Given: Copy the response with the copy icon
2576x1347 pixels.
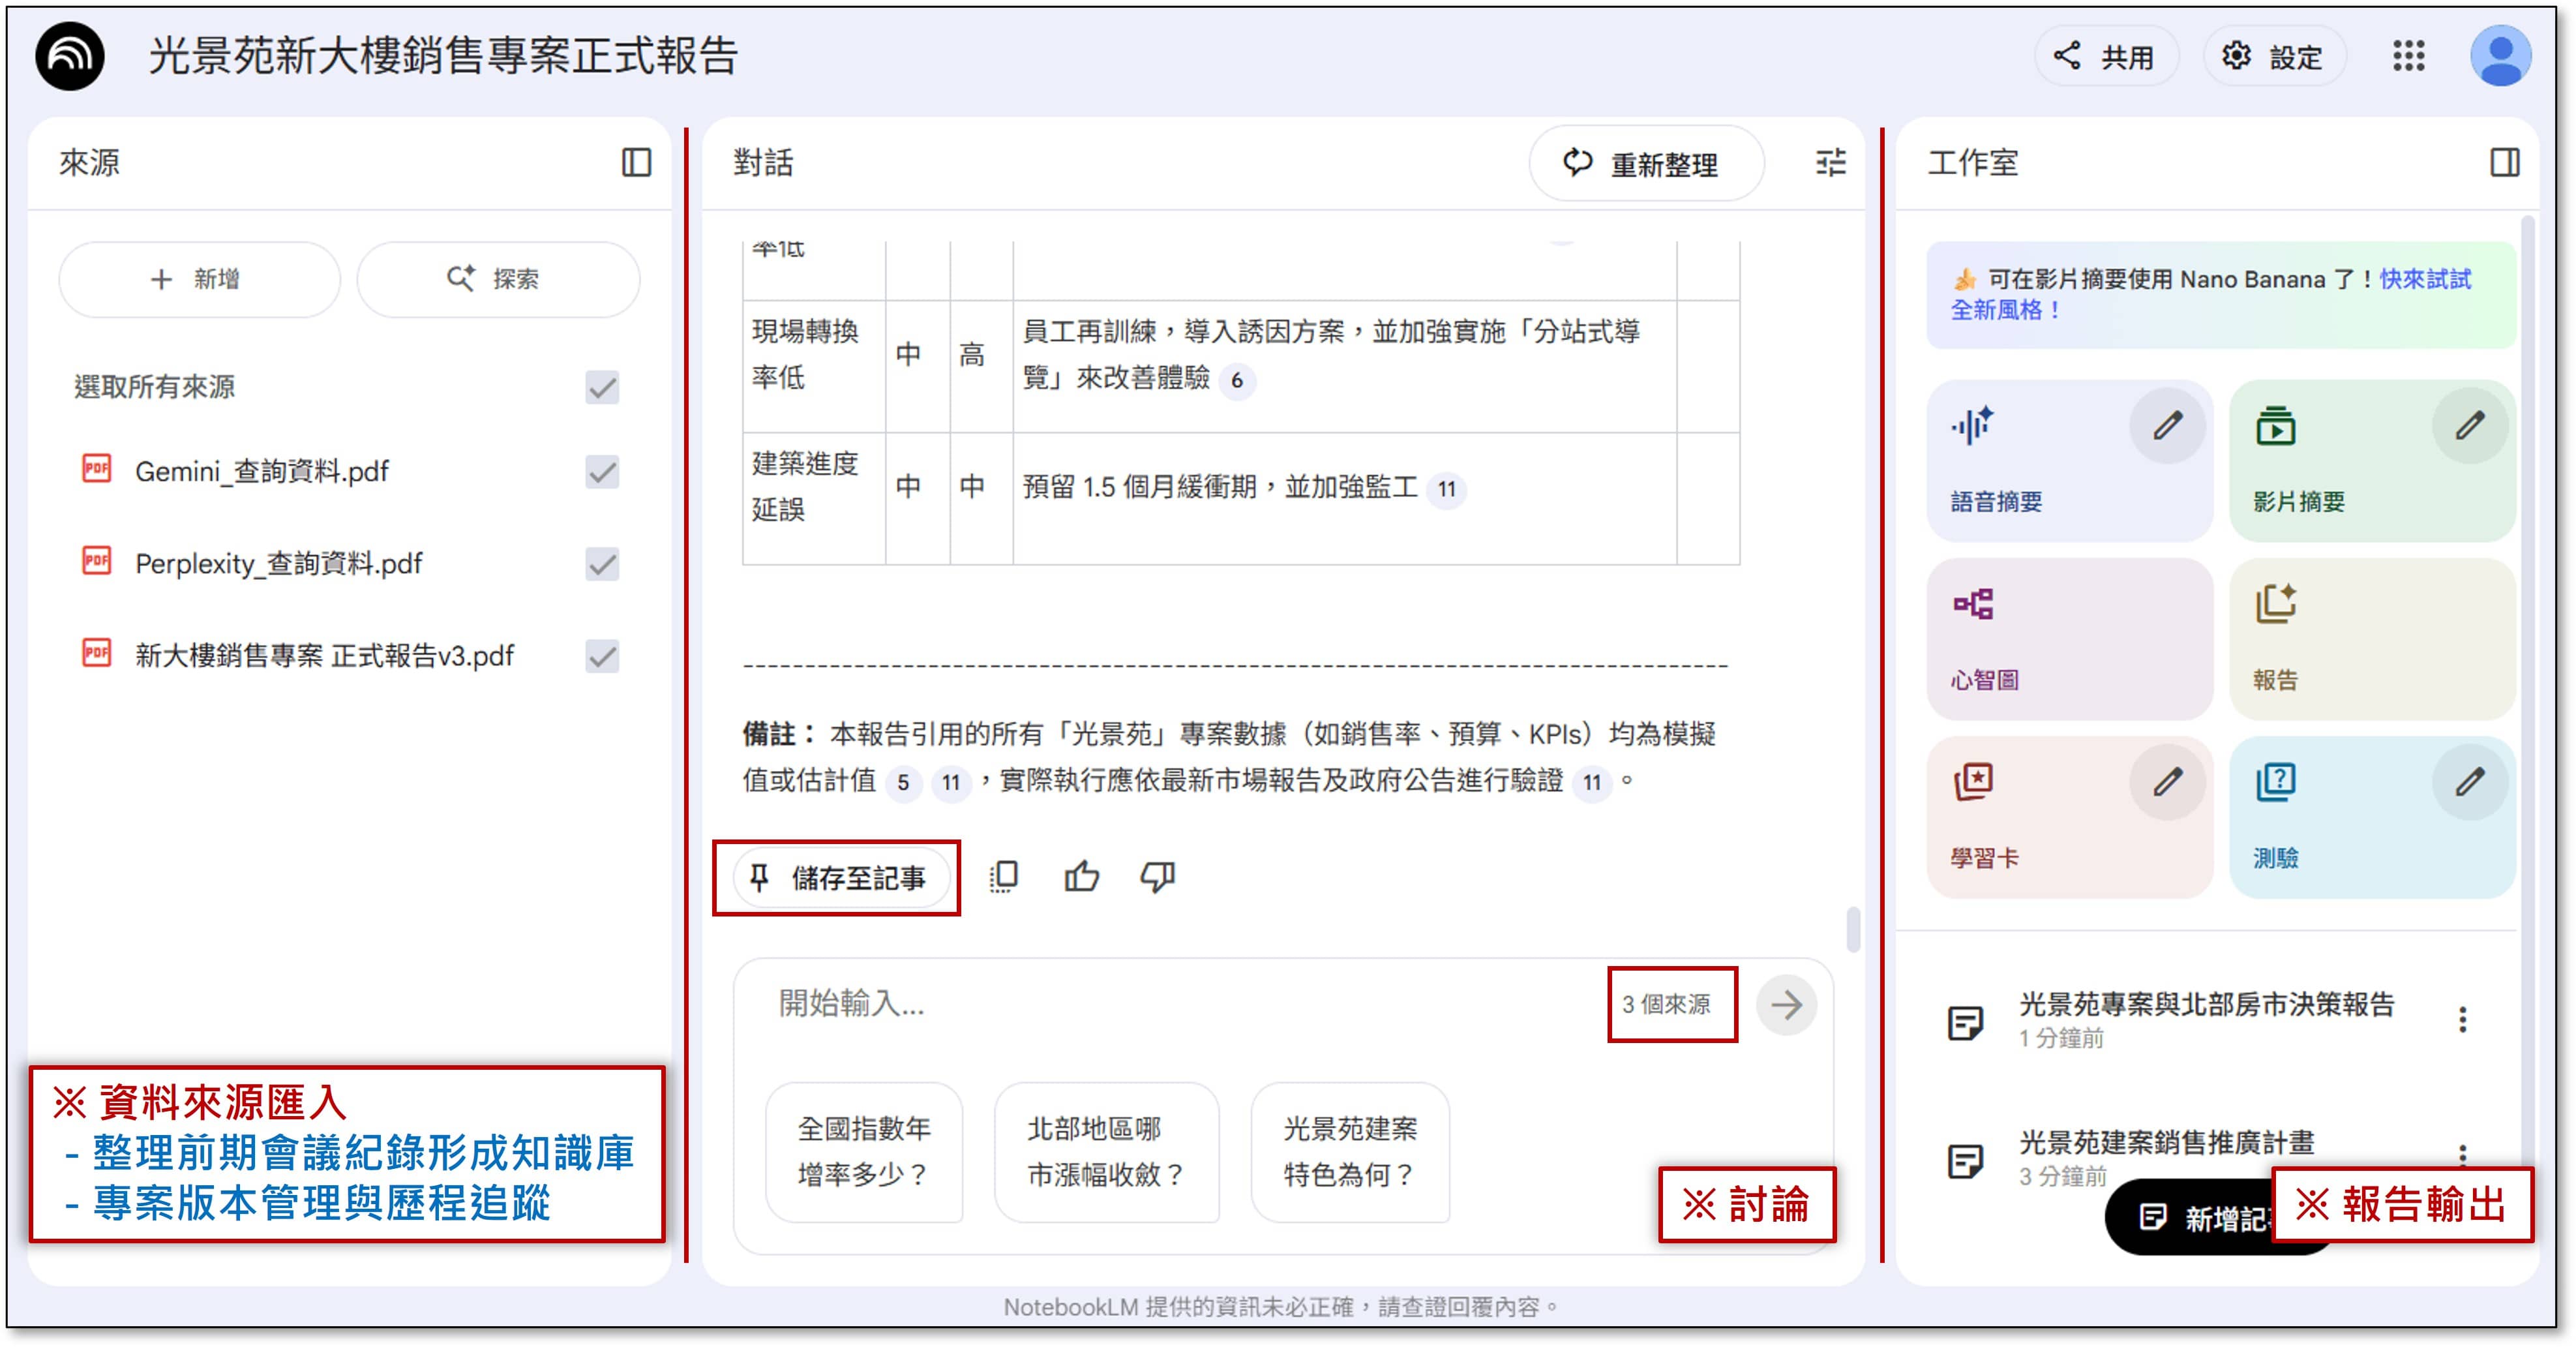Looking at the screenshot, I should (x=1003, y=877).
